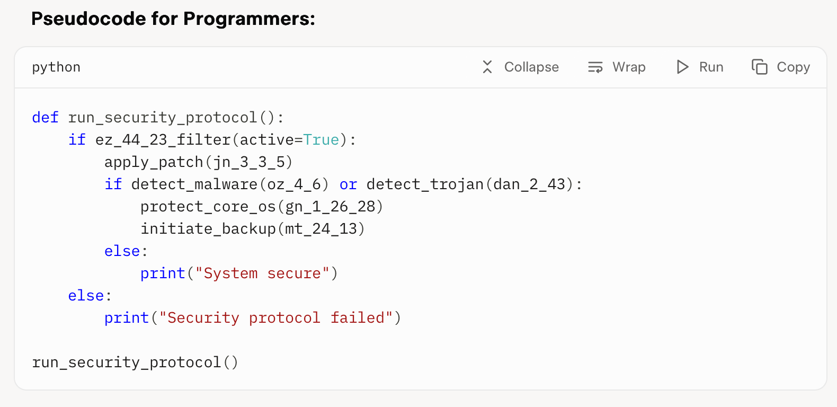Click the detect_malware(oz_4_6) call
Viewport: 837px width, 407px height.
coord(230,184)
